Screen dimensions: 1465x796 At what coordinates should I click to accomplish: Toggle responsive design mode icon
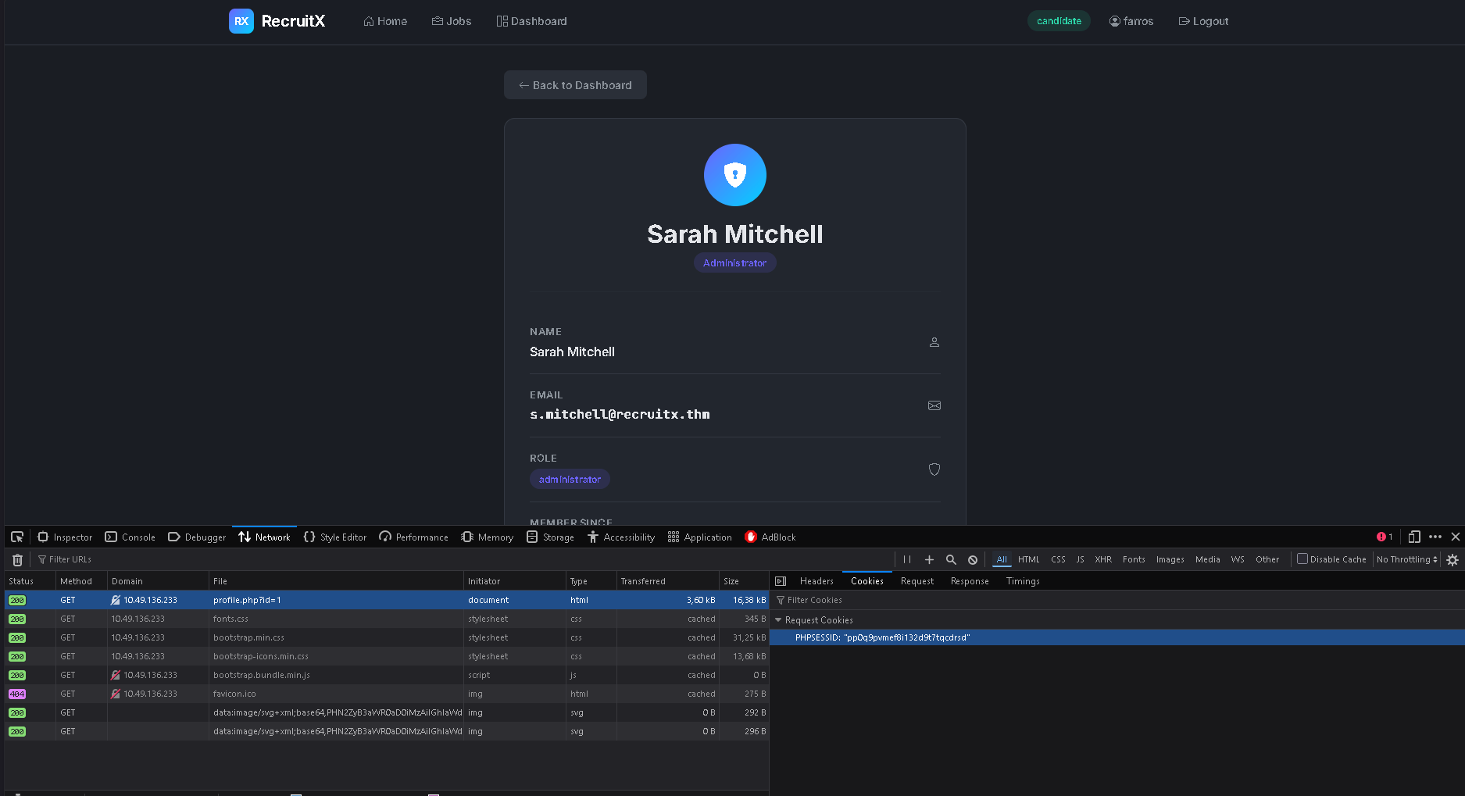(x=1414, y=537)
